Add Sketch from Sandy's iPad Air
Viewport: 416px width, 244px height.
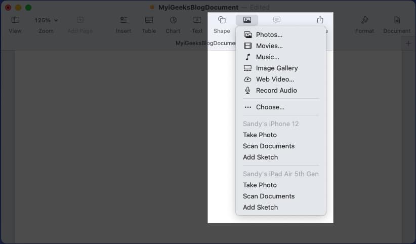(x=281, y=208)
